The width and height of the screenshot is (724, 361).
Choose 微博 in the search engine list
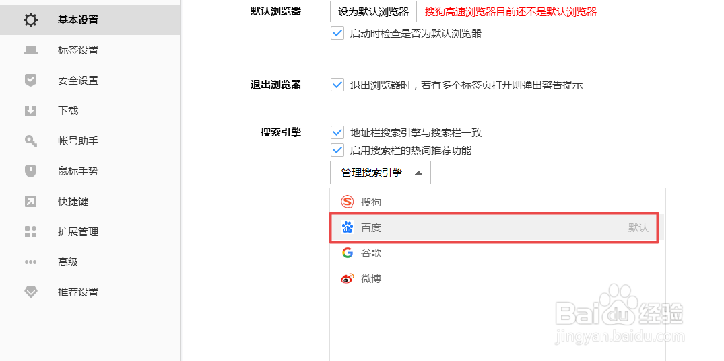pyautogui.click(x=498, y=278)
